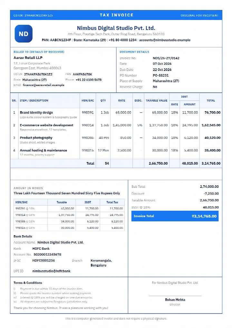232x328 pixels.
Task: Click HSN code 998391 in items table
Action: click(88, 112)
